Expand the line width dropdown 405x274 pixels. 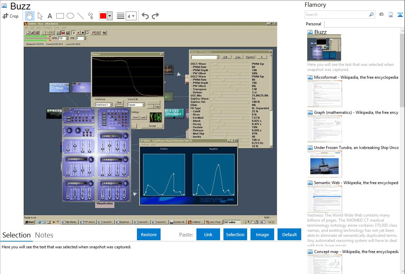[131, 16]
